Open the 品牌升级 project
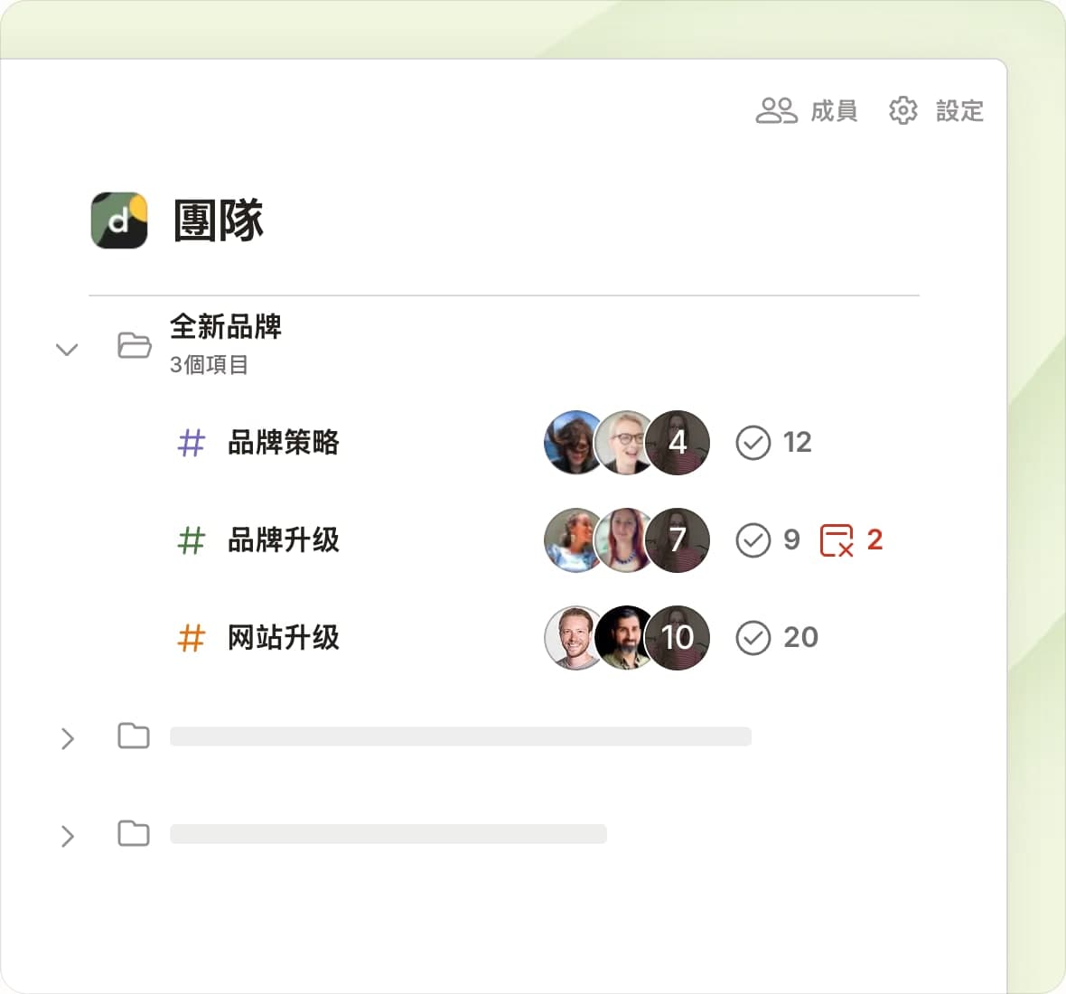The height and width of the screenshot is (994, 1066). click(x=283, y=540)
